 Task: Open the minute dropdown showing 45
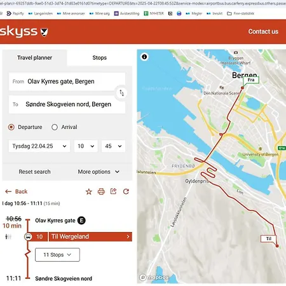(x=113, y=146)
